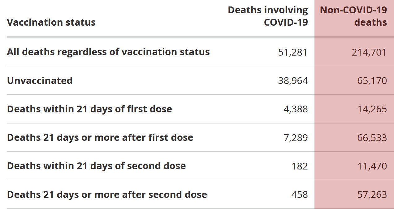394x209 pixels.
Task: Select the 38,964 unvaccinated COVID deaths cell
Action: click(x=293, y=81)
